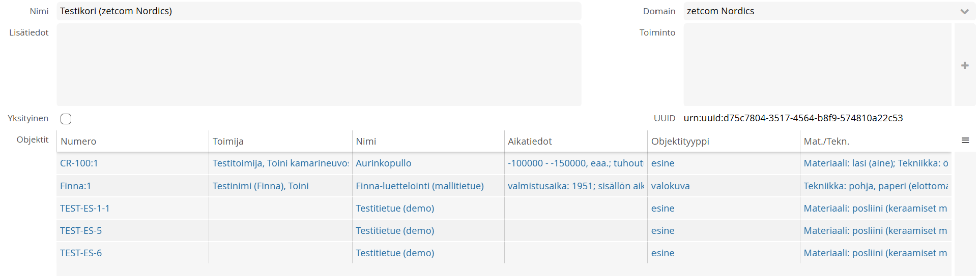This screenshot has height=276, width=980.
Task: Click the plus icon beside Toiminto field
Action: [965, 65]
